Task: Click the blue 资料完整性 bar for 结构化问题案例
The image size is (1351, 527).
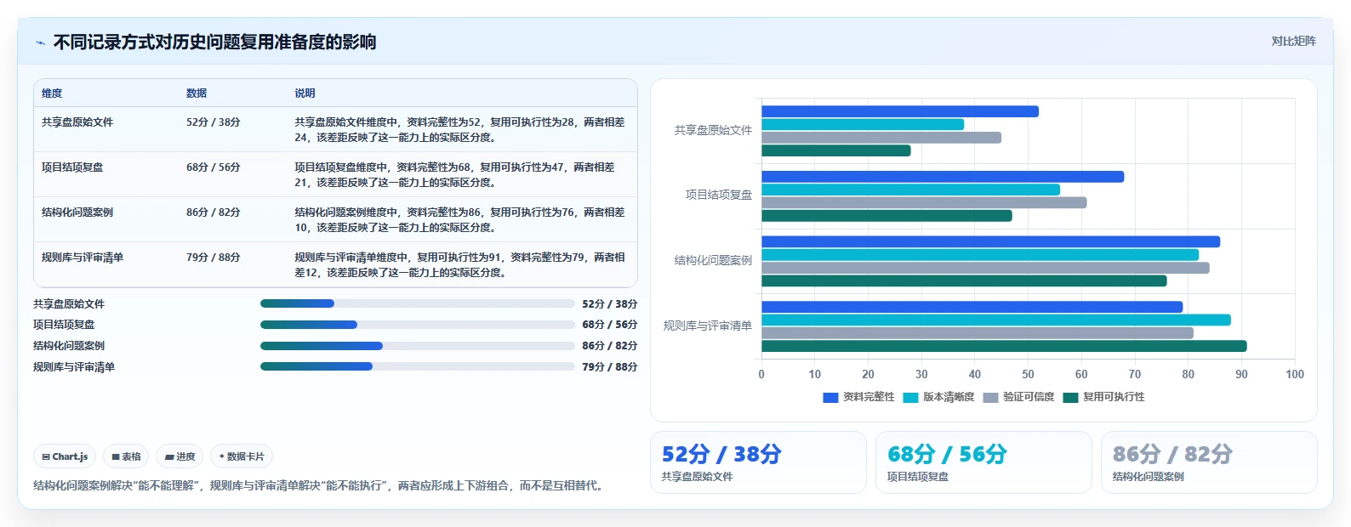Action: (x=990, y=241)
